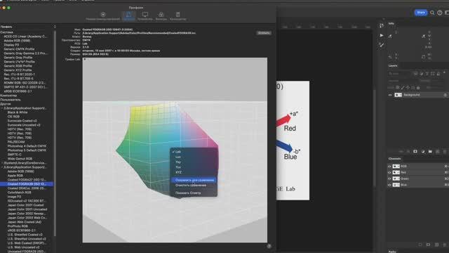Screen dimensions: 449x253
Task: Click the Lock image pixels brush icon
Action: (402, 87)
